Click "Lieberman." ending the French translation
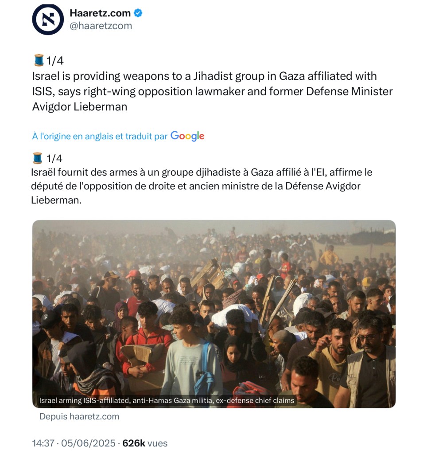Viewport: 423px width, 454px height. point(56,200)
